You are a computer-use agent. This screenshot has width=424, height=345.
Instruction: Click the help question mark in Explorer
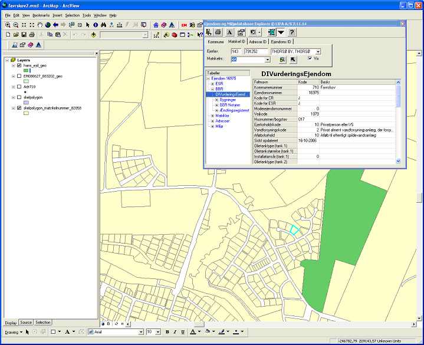292,32
